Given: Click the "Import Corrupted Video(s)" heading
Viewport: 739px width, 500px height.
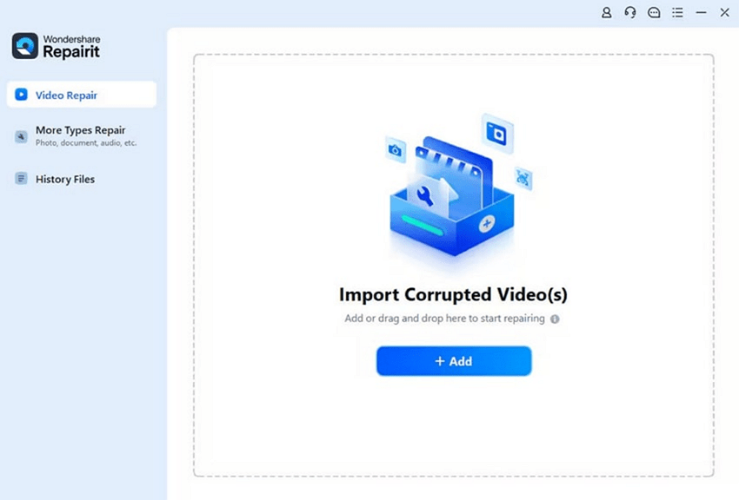Looking at the screenshot, I should tap(453, 294).
